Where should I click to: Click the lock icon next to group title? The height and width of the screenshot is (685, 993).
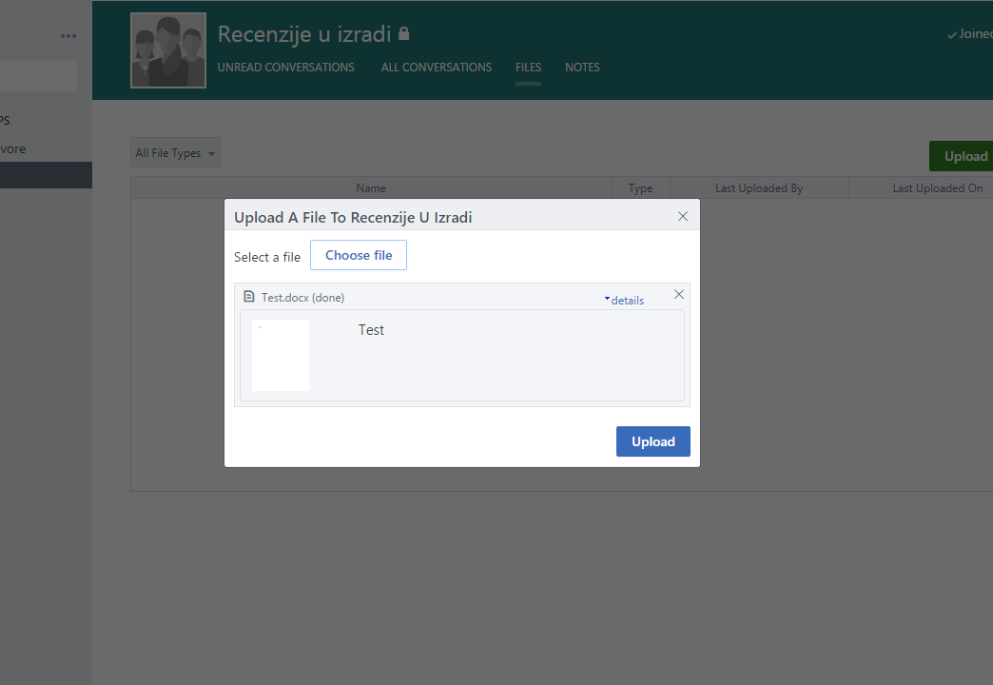404,34
